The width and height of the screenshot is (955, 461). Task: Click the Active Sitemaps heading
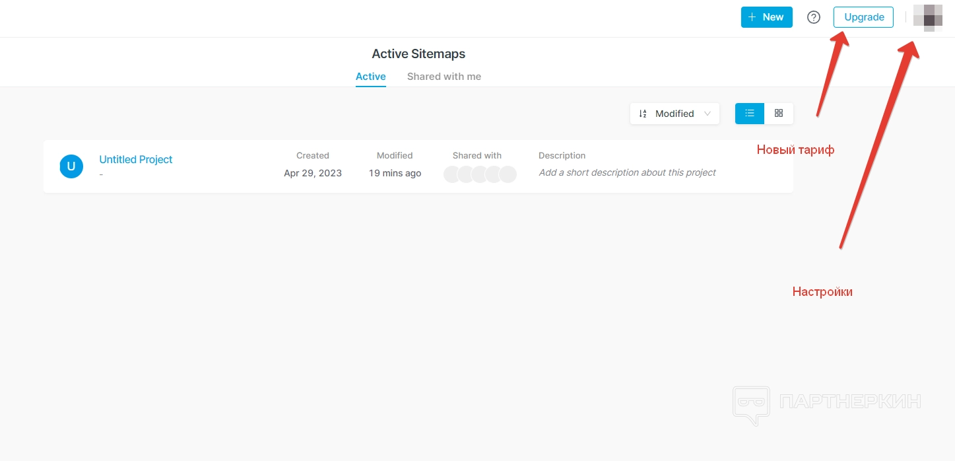418,54
